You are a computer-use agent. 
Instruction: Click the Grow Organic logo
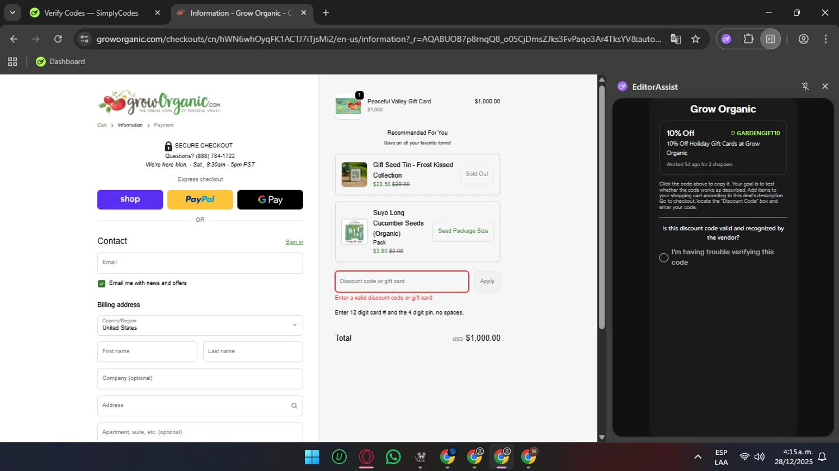[x=159, y=102]
